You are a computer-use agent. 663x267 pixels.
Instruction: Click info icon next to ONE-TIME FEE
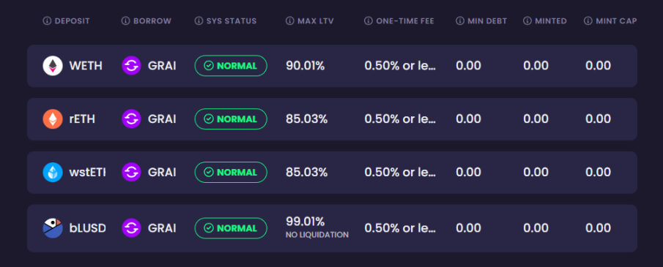point(368,20)
